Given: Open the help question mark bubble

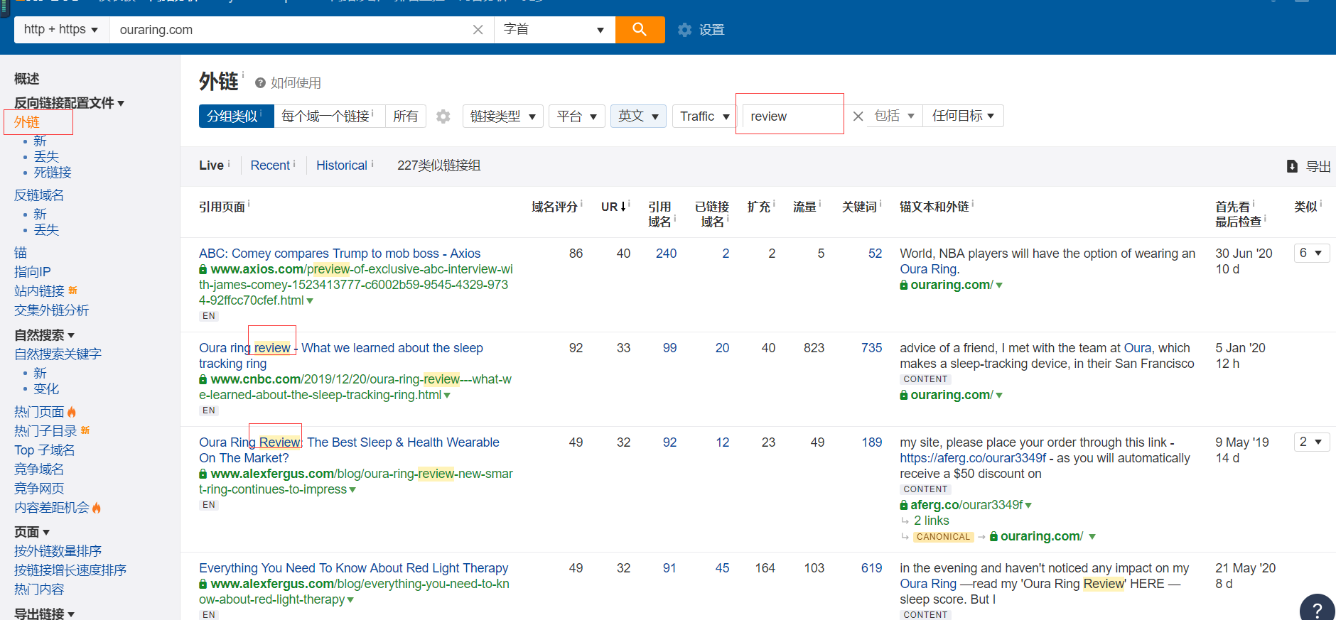Looking at the screenshot, I should (x=1317, y=610).
